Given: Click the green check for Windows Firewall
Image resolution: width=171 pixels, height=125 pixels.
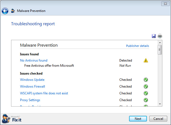Looking at the screenshot, I should 146,86.
